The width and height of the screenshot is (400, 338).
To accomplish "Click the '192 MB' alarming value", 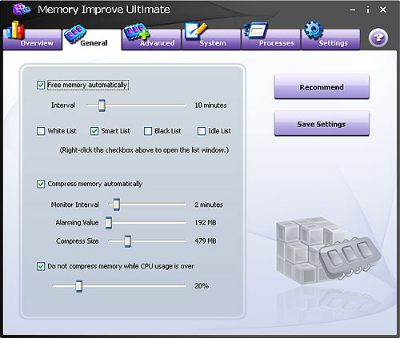I will [206, 223].
